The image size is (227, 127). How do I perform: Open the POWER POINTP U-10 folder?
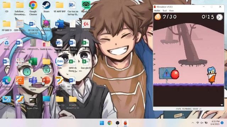73,103
